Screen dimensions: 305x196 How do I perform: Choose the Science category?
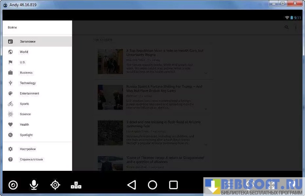pos(25,114)
